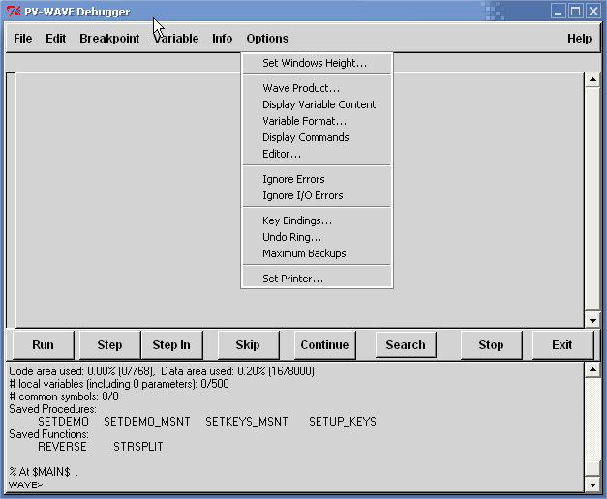Open the Variable menu
The height and width of the screenshot is (499, 607).
click(x=176, y=39)
